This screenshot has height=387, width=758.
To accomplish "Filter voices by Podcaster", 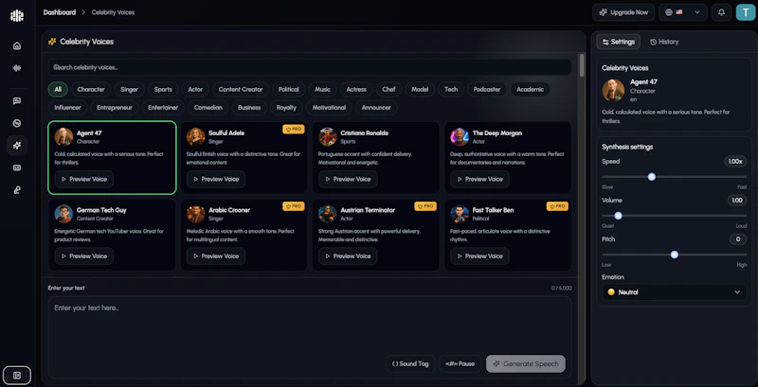I will 487,89.
